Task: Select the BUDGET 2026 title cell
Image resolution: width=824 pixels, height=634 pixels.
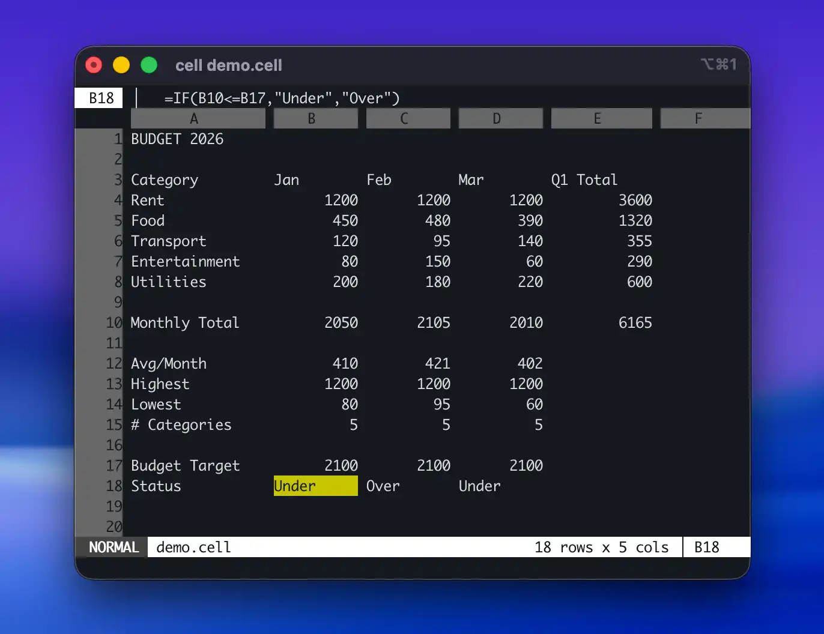Action: (177, 139)
